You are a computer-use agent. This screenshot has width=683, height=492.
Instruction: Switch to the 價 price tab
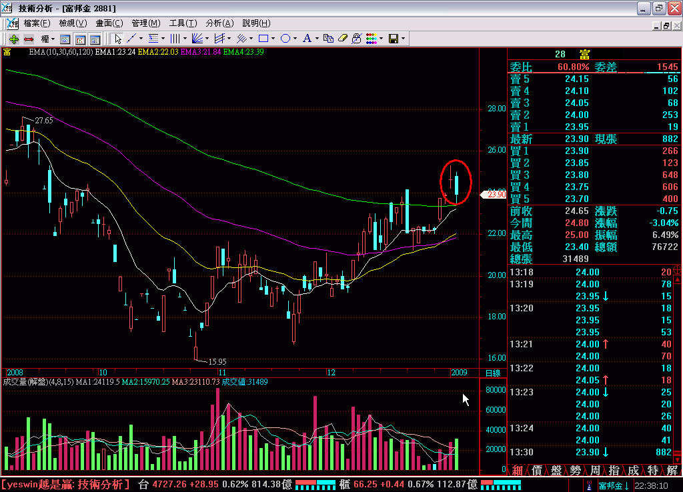coord(537,470)
